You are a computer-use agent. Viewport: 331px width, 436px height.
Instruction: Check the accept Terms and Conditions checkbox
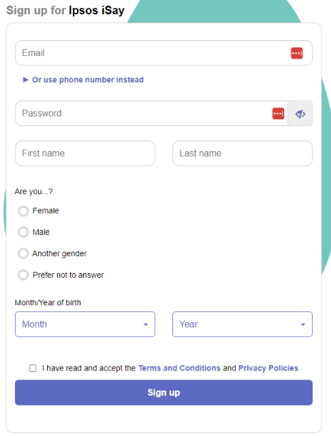(x=33, y=368)
